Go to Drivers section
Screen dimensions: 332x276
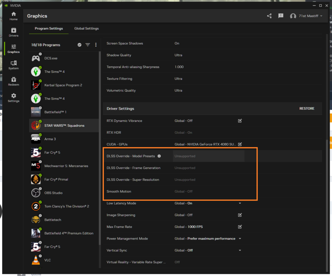coord(14,32)
